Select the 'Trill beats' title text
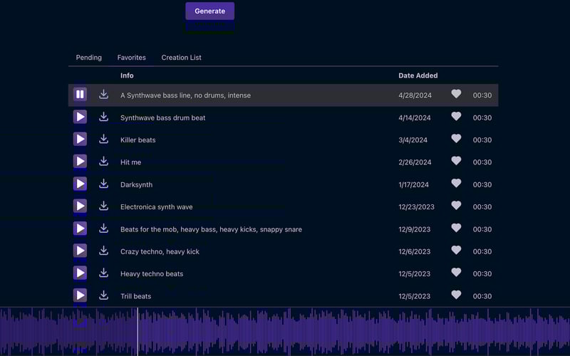 [x=135, y=296]
